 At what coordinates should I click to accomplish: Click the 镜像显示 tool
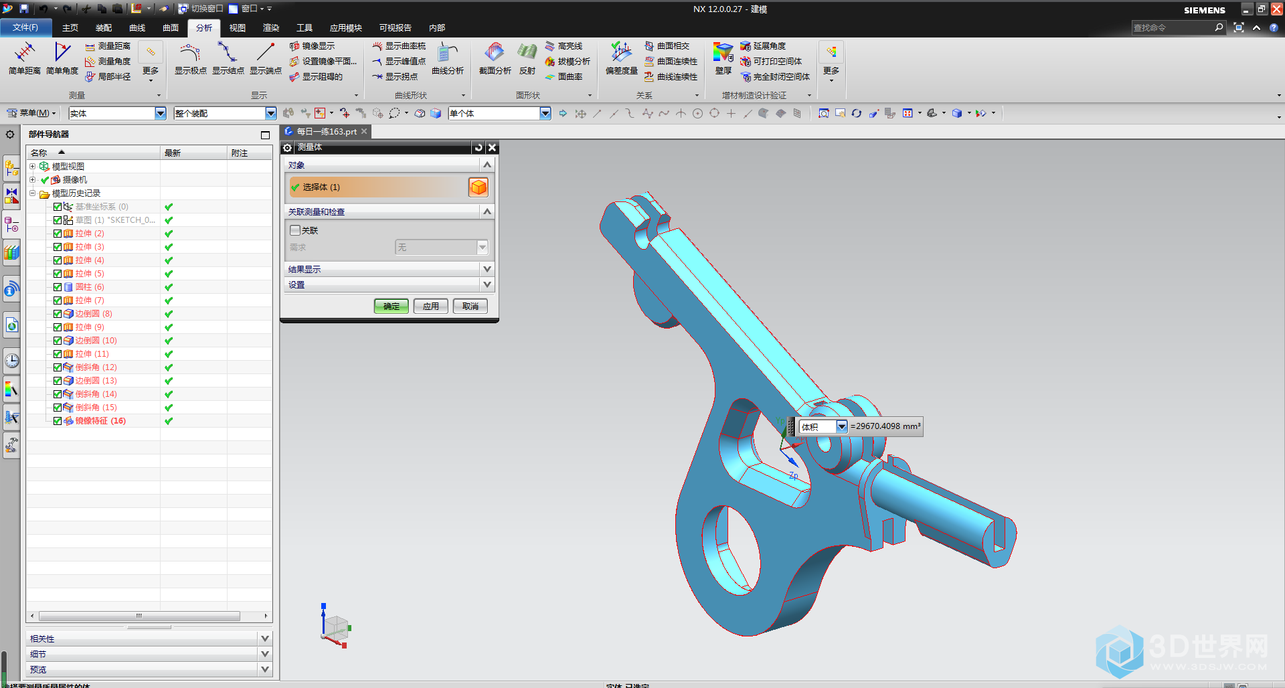[x=312, y=46]
